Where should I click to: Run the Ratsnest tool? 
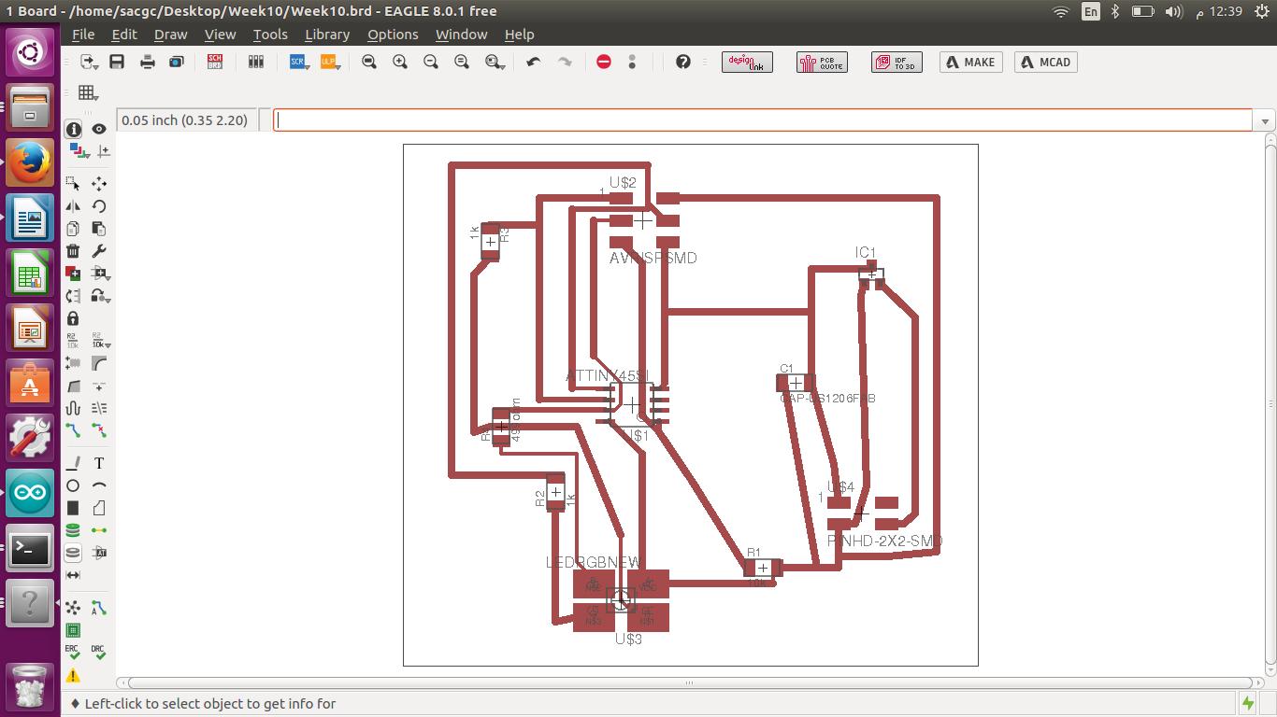[x=73, y=608]
